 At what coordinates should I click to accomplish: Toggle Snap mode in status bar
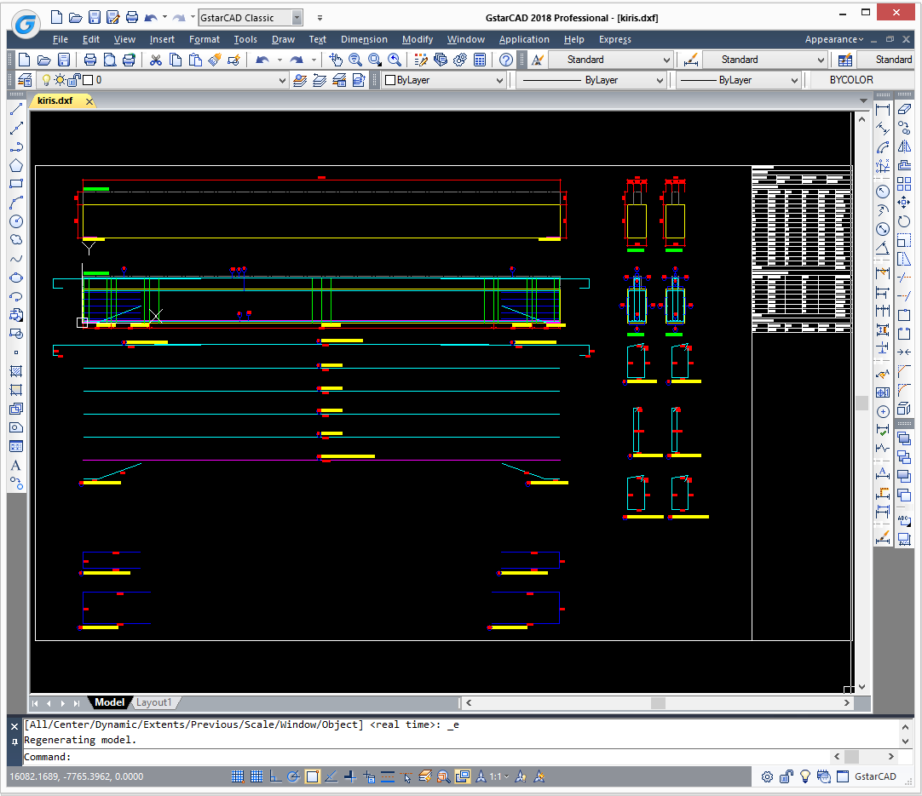(238, 776)
